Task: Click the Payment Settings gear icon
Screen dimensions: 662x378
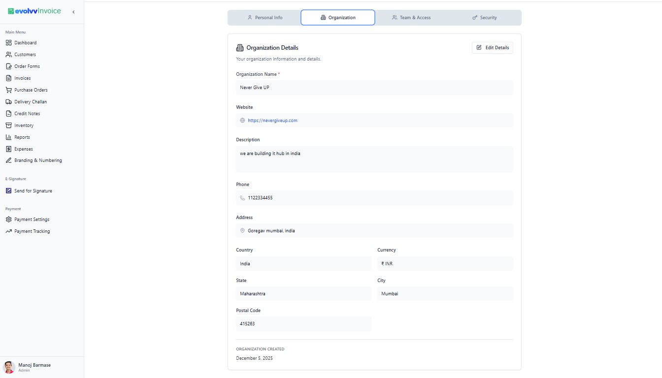Action: click(x=8, y=220)
